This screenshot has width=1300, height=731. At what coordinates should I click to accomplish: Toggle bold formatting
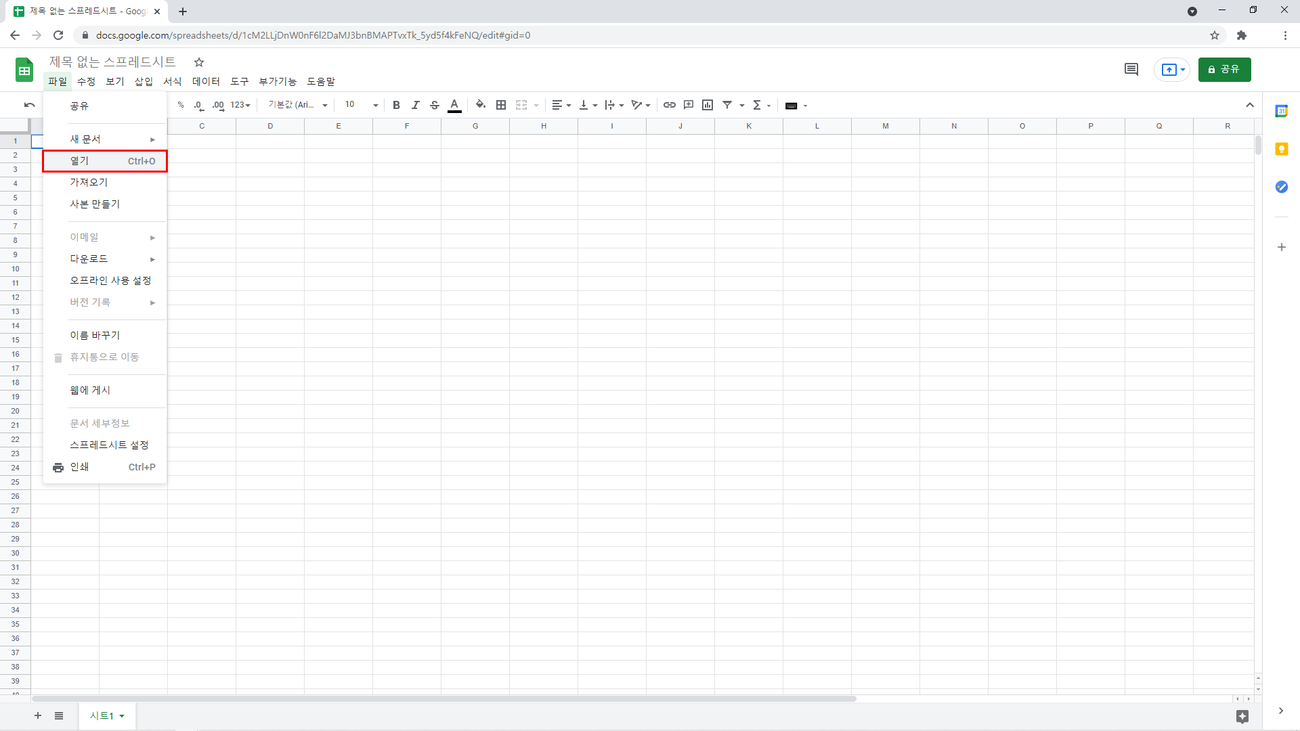click(396, 105)
